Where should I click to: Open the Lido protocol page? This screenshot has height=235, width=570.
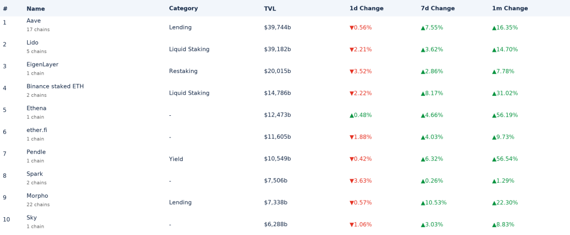point(32,42)
